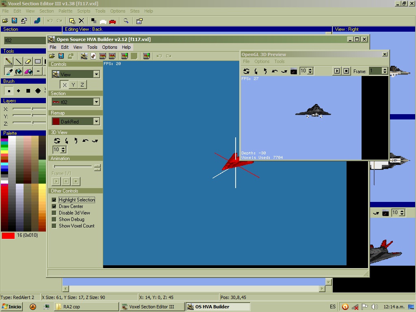Viewport: 416px width, 312px height.
Task: Enable the Disable 3d View checkbox
Action: [54, 213]
